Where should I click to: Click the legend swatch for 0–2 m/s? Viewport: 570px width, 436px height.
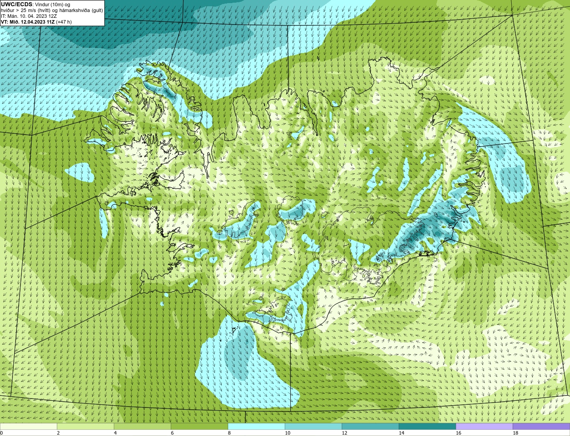[x=28, y=427]
